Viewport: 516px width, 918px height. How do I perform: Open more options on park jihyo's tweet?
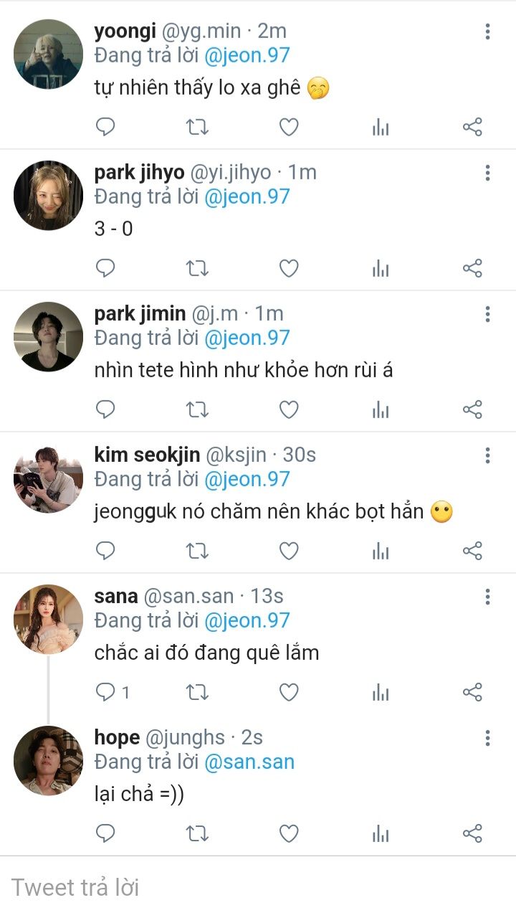pos(487,173)
